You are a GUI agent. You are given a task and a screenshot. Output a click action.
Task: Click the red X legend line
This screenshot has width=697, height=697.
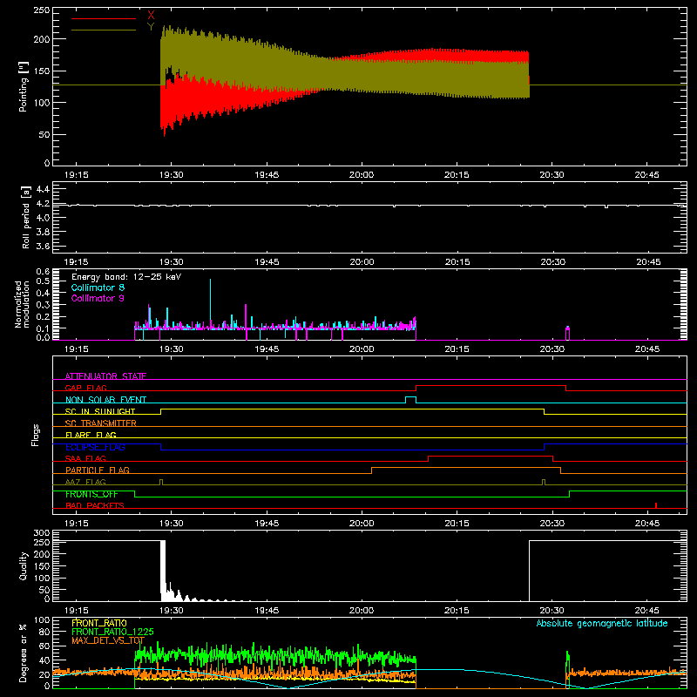104,18
